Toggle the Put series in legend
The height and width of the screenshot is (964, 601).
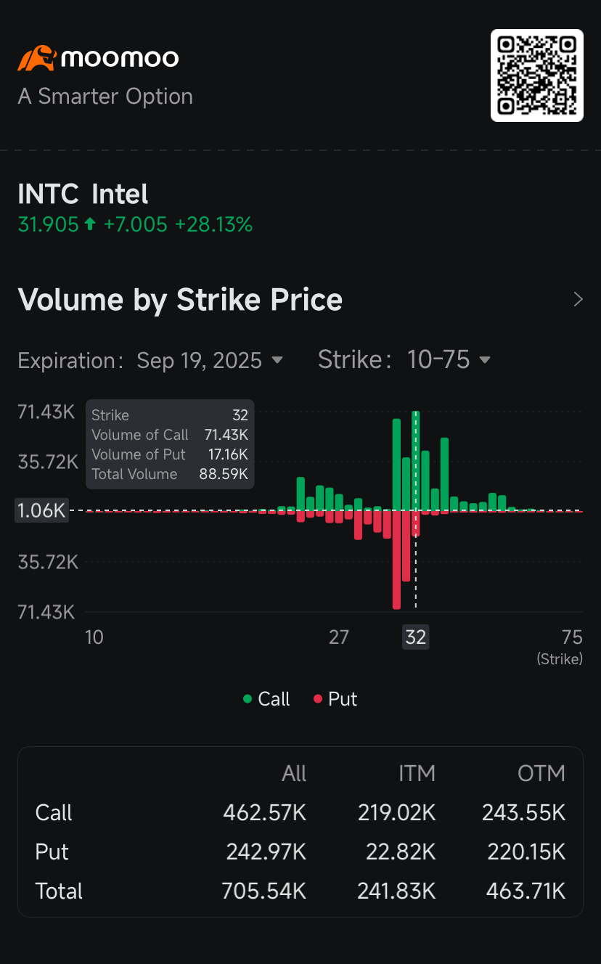click(x=335, y=699)
